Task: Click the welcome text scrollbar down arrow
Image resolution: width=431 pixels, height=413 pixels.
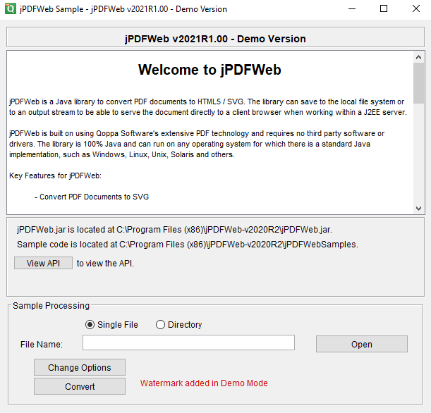Action: (x=418, y=209)
